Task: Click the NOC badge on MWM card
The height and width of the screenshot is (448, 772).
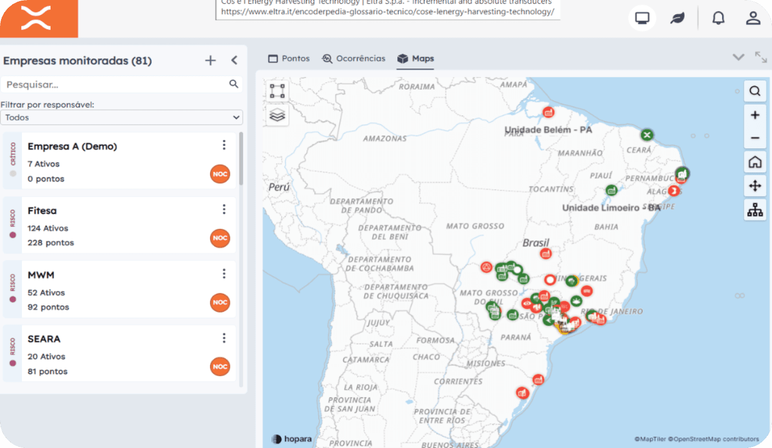Action: coord(220,303)
